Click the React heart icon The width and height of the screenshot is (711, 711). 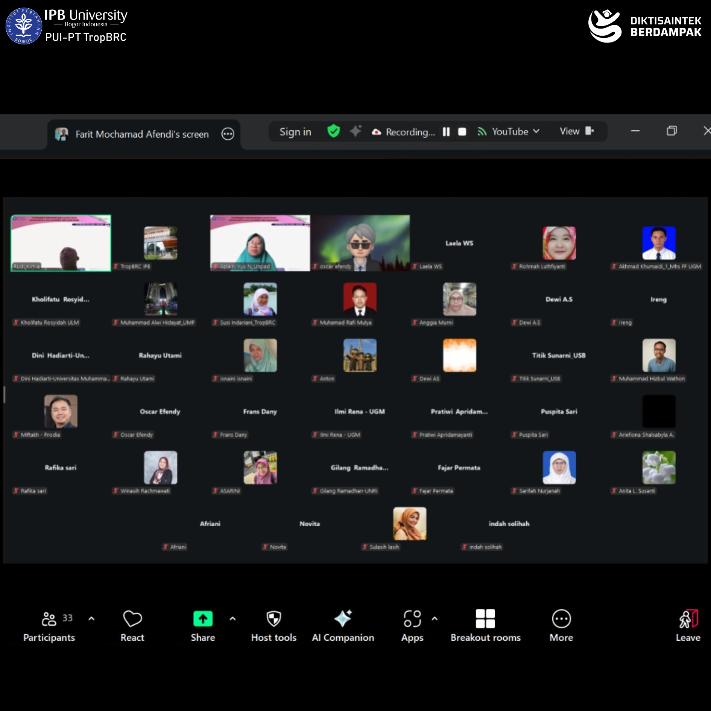(132, 619)
